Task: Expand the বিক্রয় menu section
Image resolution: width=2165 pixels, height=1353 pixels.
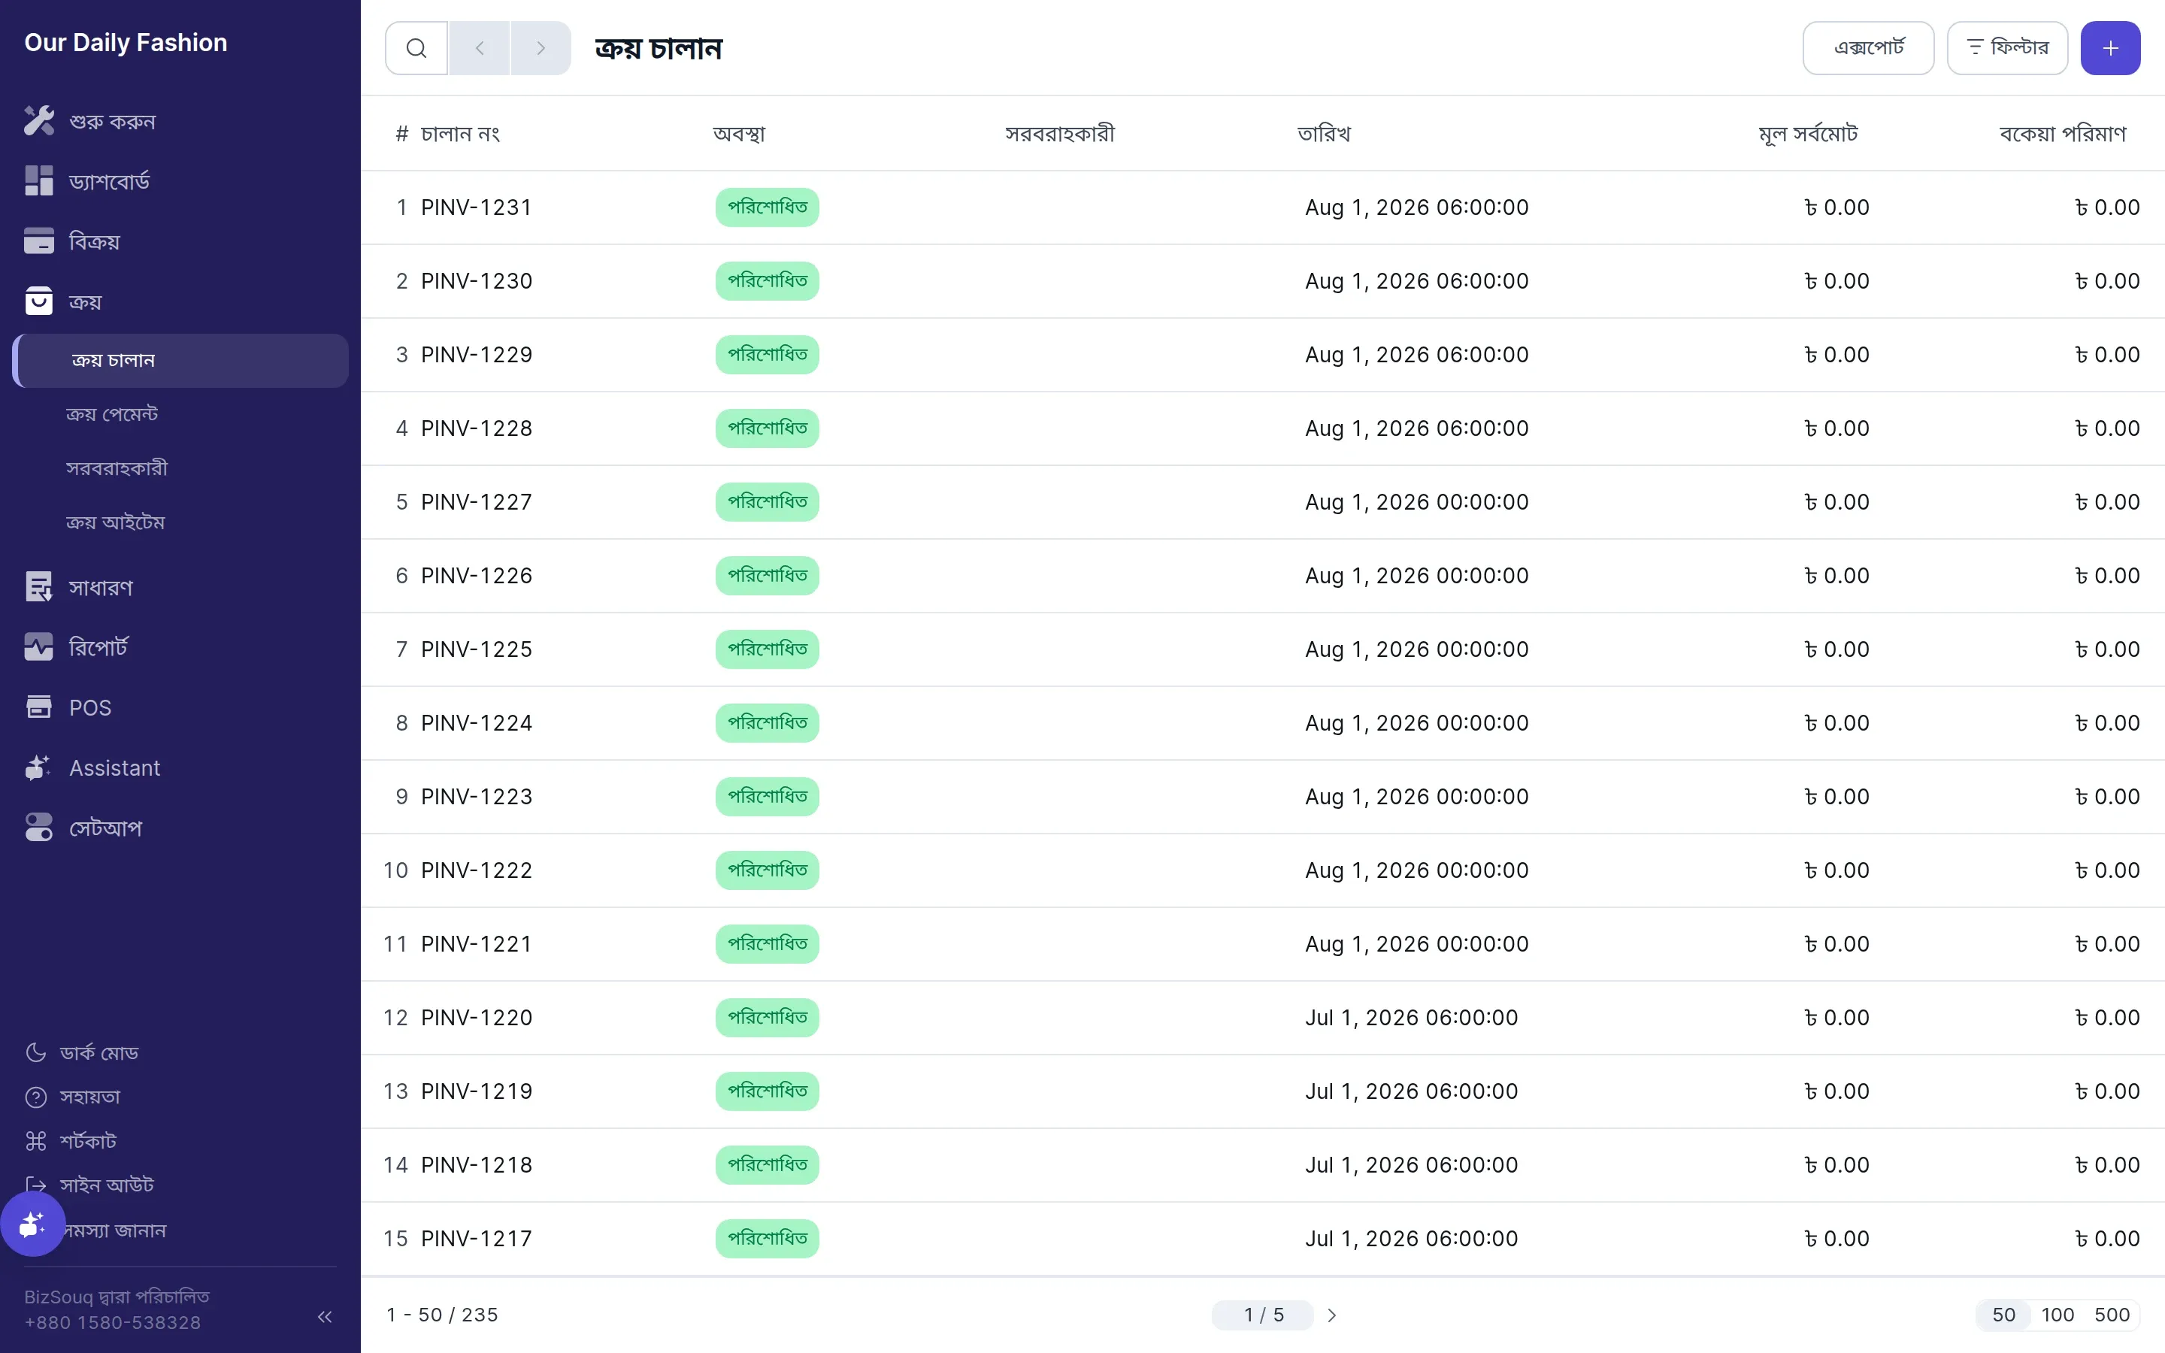Action: (179, 241)
